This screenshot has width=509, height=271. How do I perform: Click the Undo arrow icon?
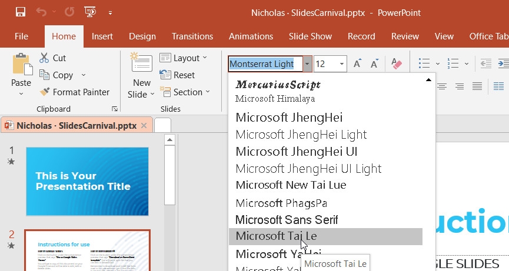41,12
